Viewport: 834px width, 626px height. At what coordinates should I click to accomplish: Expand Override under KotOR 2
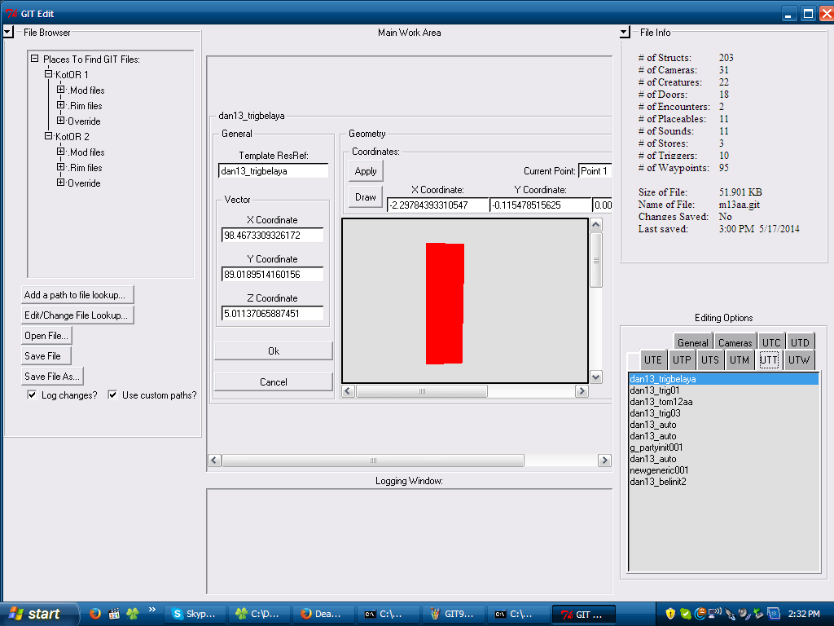(60, 182)
